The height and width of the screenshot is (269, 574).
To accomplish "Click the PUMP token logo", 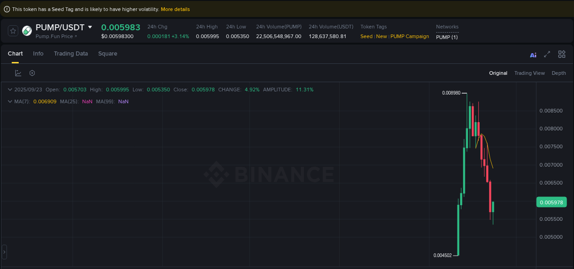I will coord(27,31).
